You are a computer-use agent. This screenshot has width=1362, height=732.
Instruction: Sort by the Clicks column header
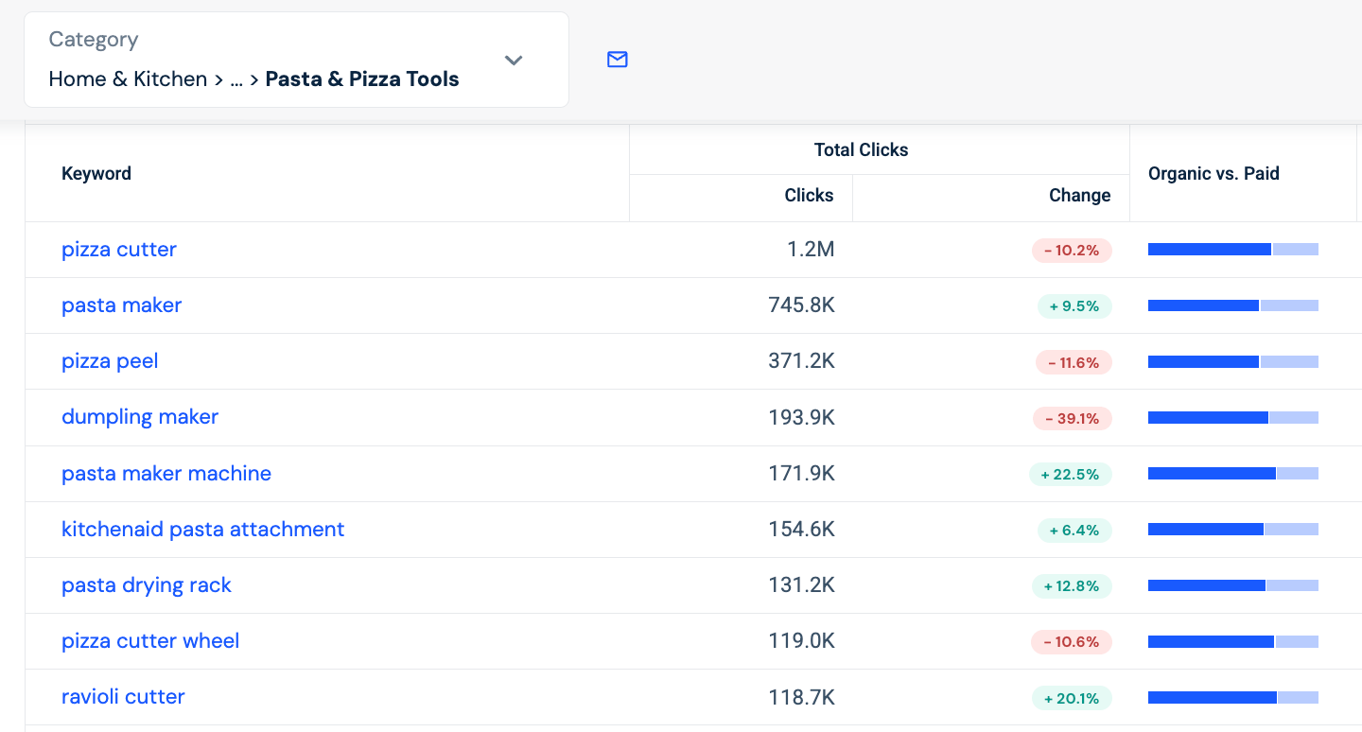[x=809, y=196]
